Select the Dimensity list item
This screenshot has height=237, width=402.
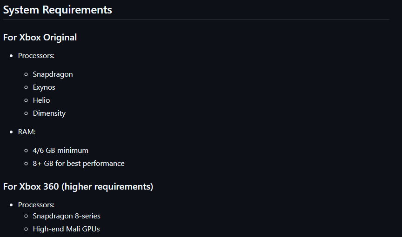(49, 113)
